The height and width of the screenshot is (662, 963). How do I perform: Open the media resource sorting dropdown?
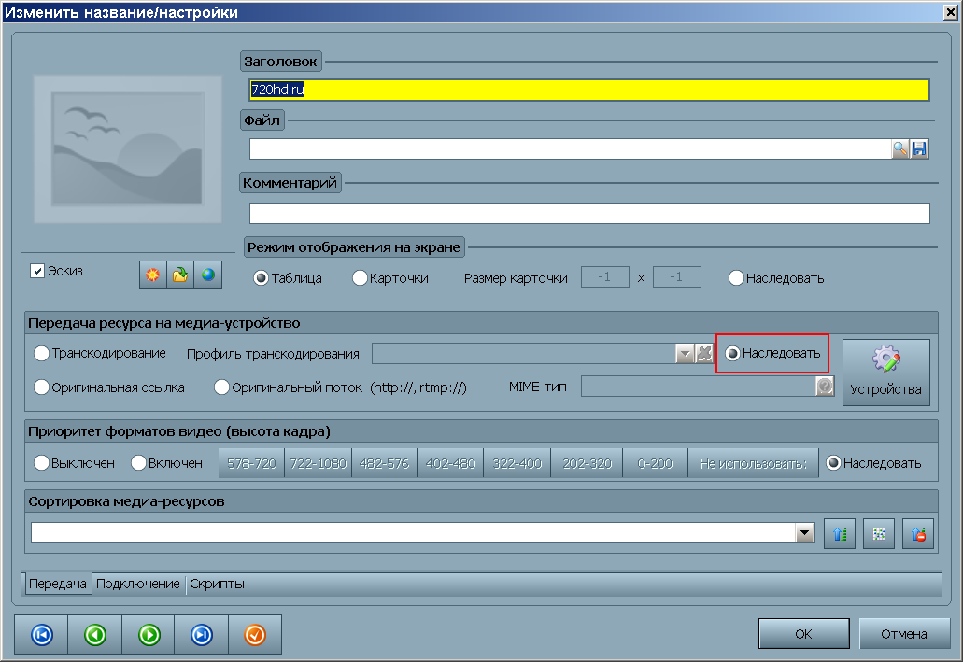point(804,533)
